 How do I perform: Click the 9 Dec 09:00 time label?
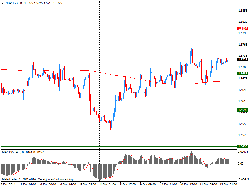148,185
